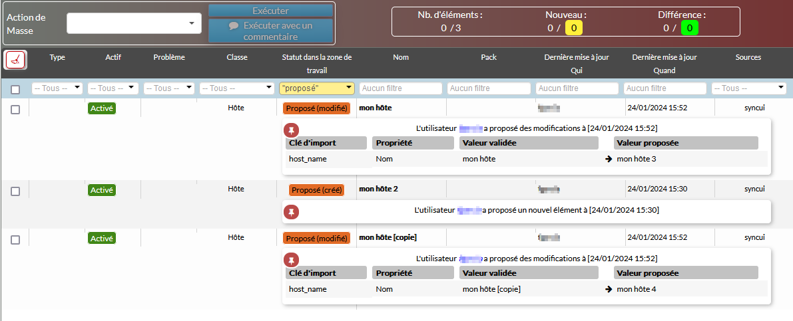Open the Action de Masse dropdown
Screen dimensions: 793x321
click(134, 23)
